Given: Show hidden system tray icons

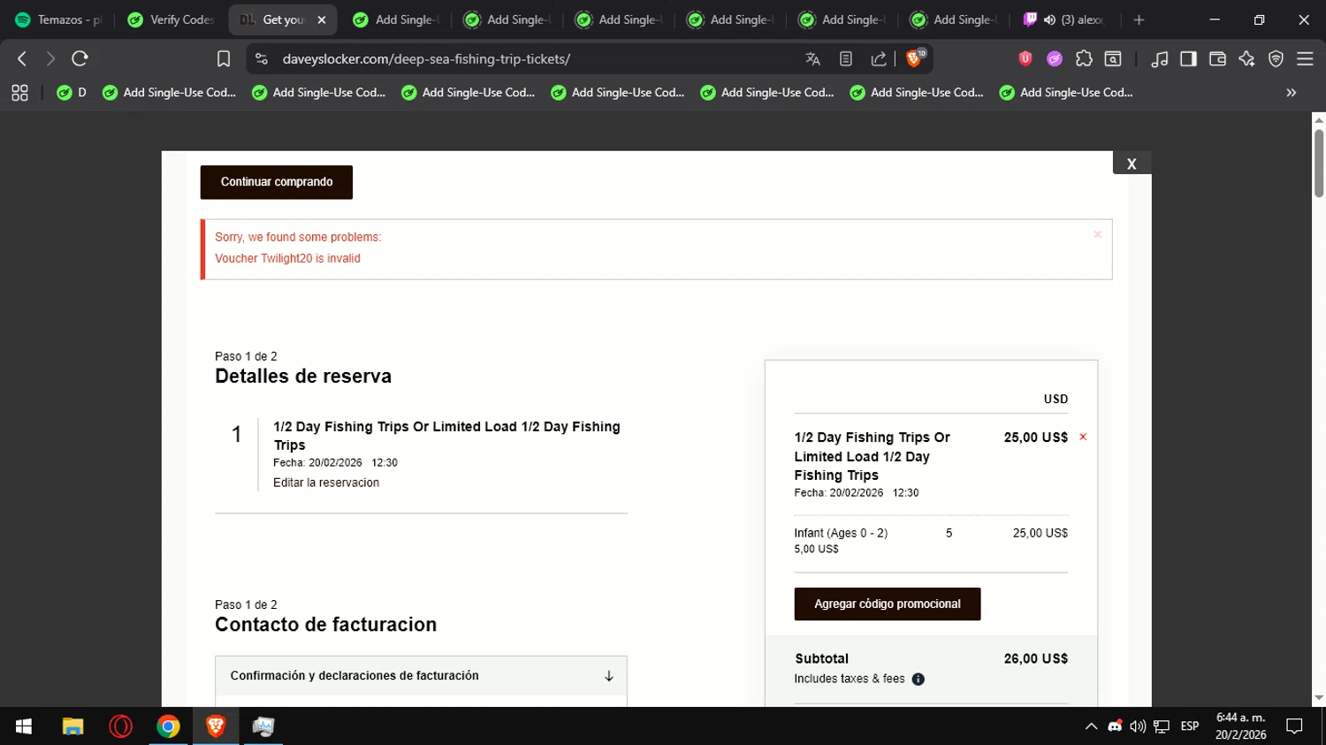Looking at the screenshot, I should pos(1091,726).
